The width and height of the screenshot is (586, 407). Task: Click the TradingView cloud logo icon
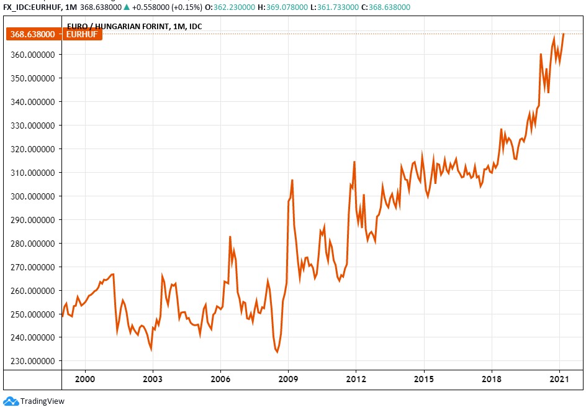point(11,401)
